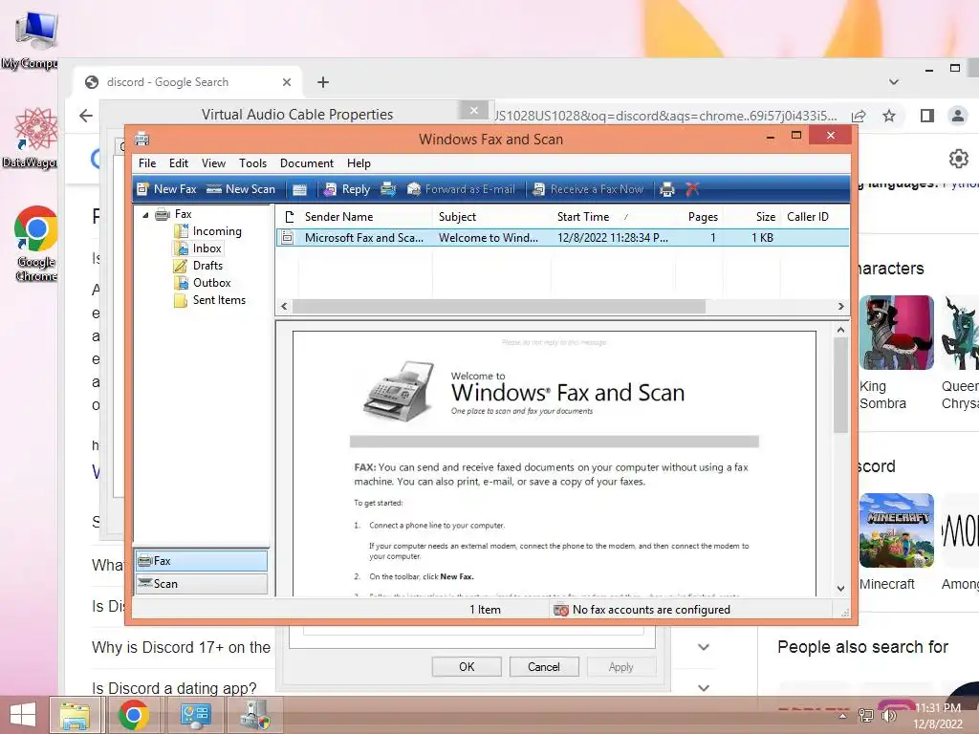Sort by Sender Name column
Screen dimensions: 979x734
coord(365,217)
